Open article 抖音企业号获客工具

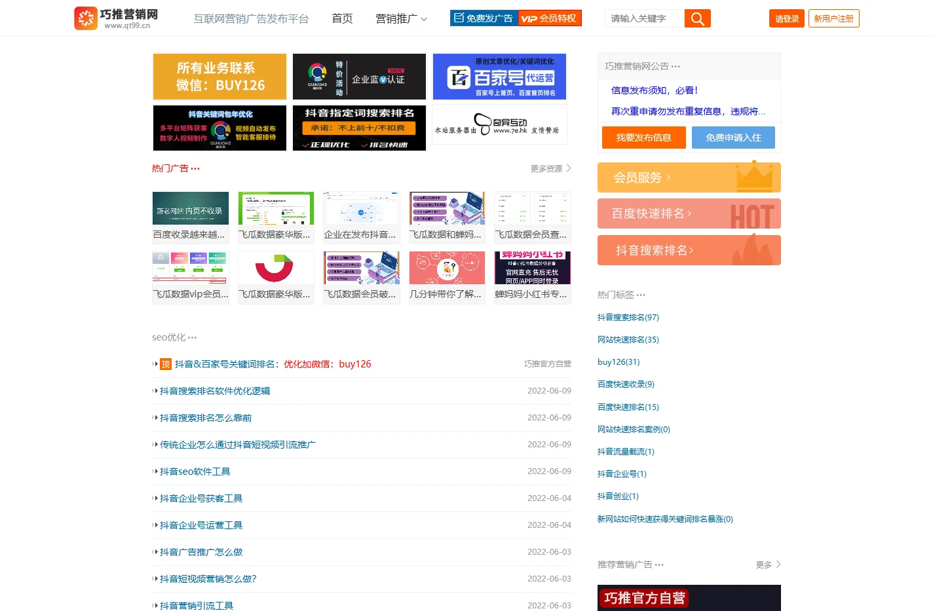(201, 498)
